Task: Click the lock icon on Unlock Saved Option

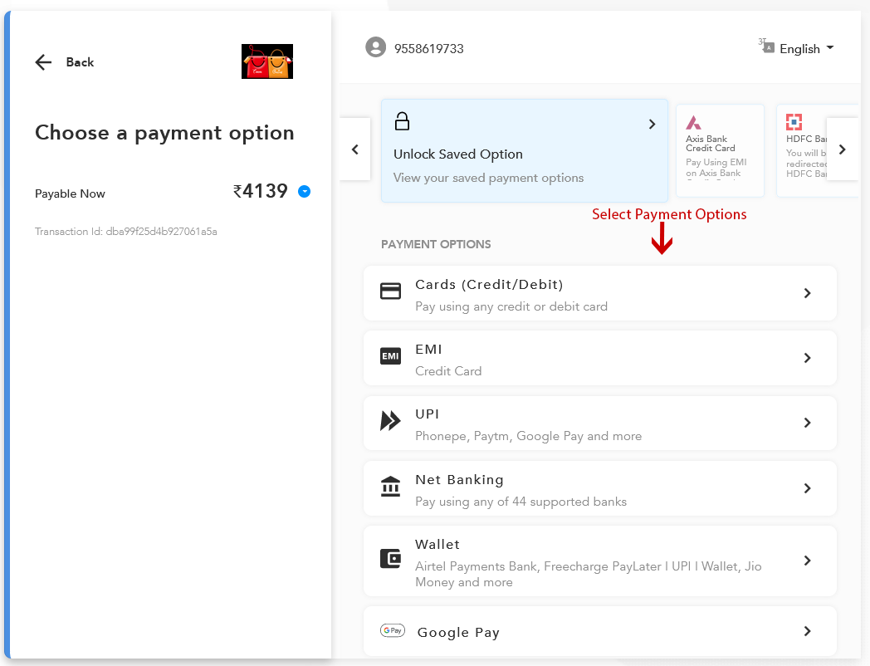Action: pyautogui.click(x=403, y=121)
